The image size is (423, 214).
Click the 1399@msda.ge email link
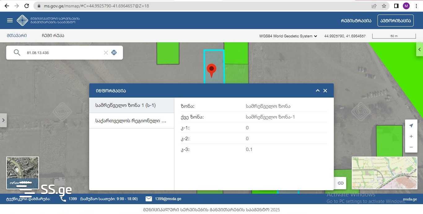tap(168, 199)
